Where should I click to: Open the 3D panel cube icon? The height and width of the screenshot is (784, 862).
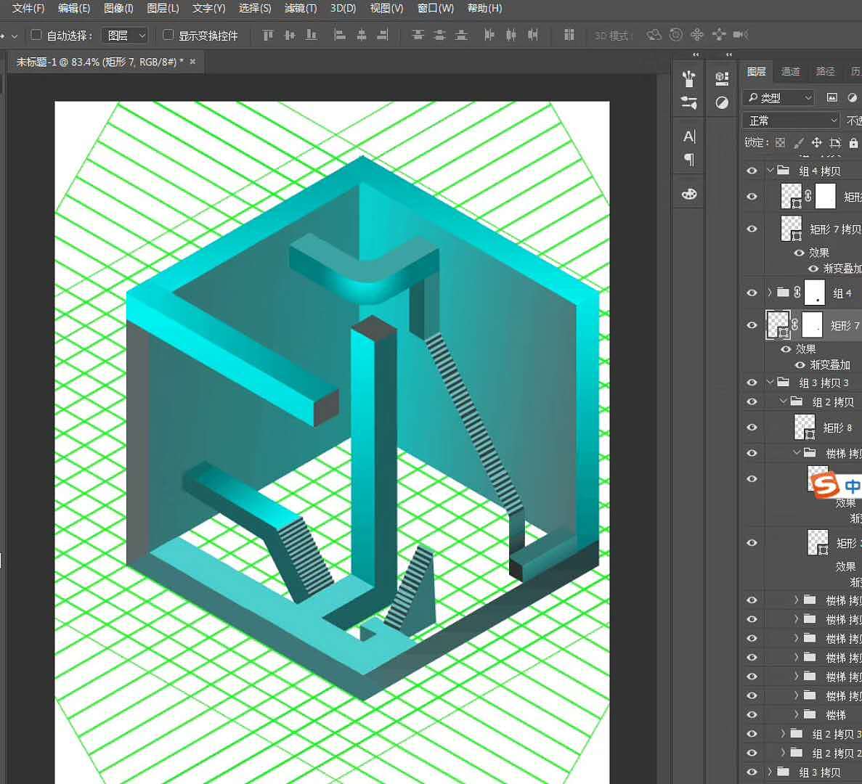pyautogui.click(x=722, y=78)
